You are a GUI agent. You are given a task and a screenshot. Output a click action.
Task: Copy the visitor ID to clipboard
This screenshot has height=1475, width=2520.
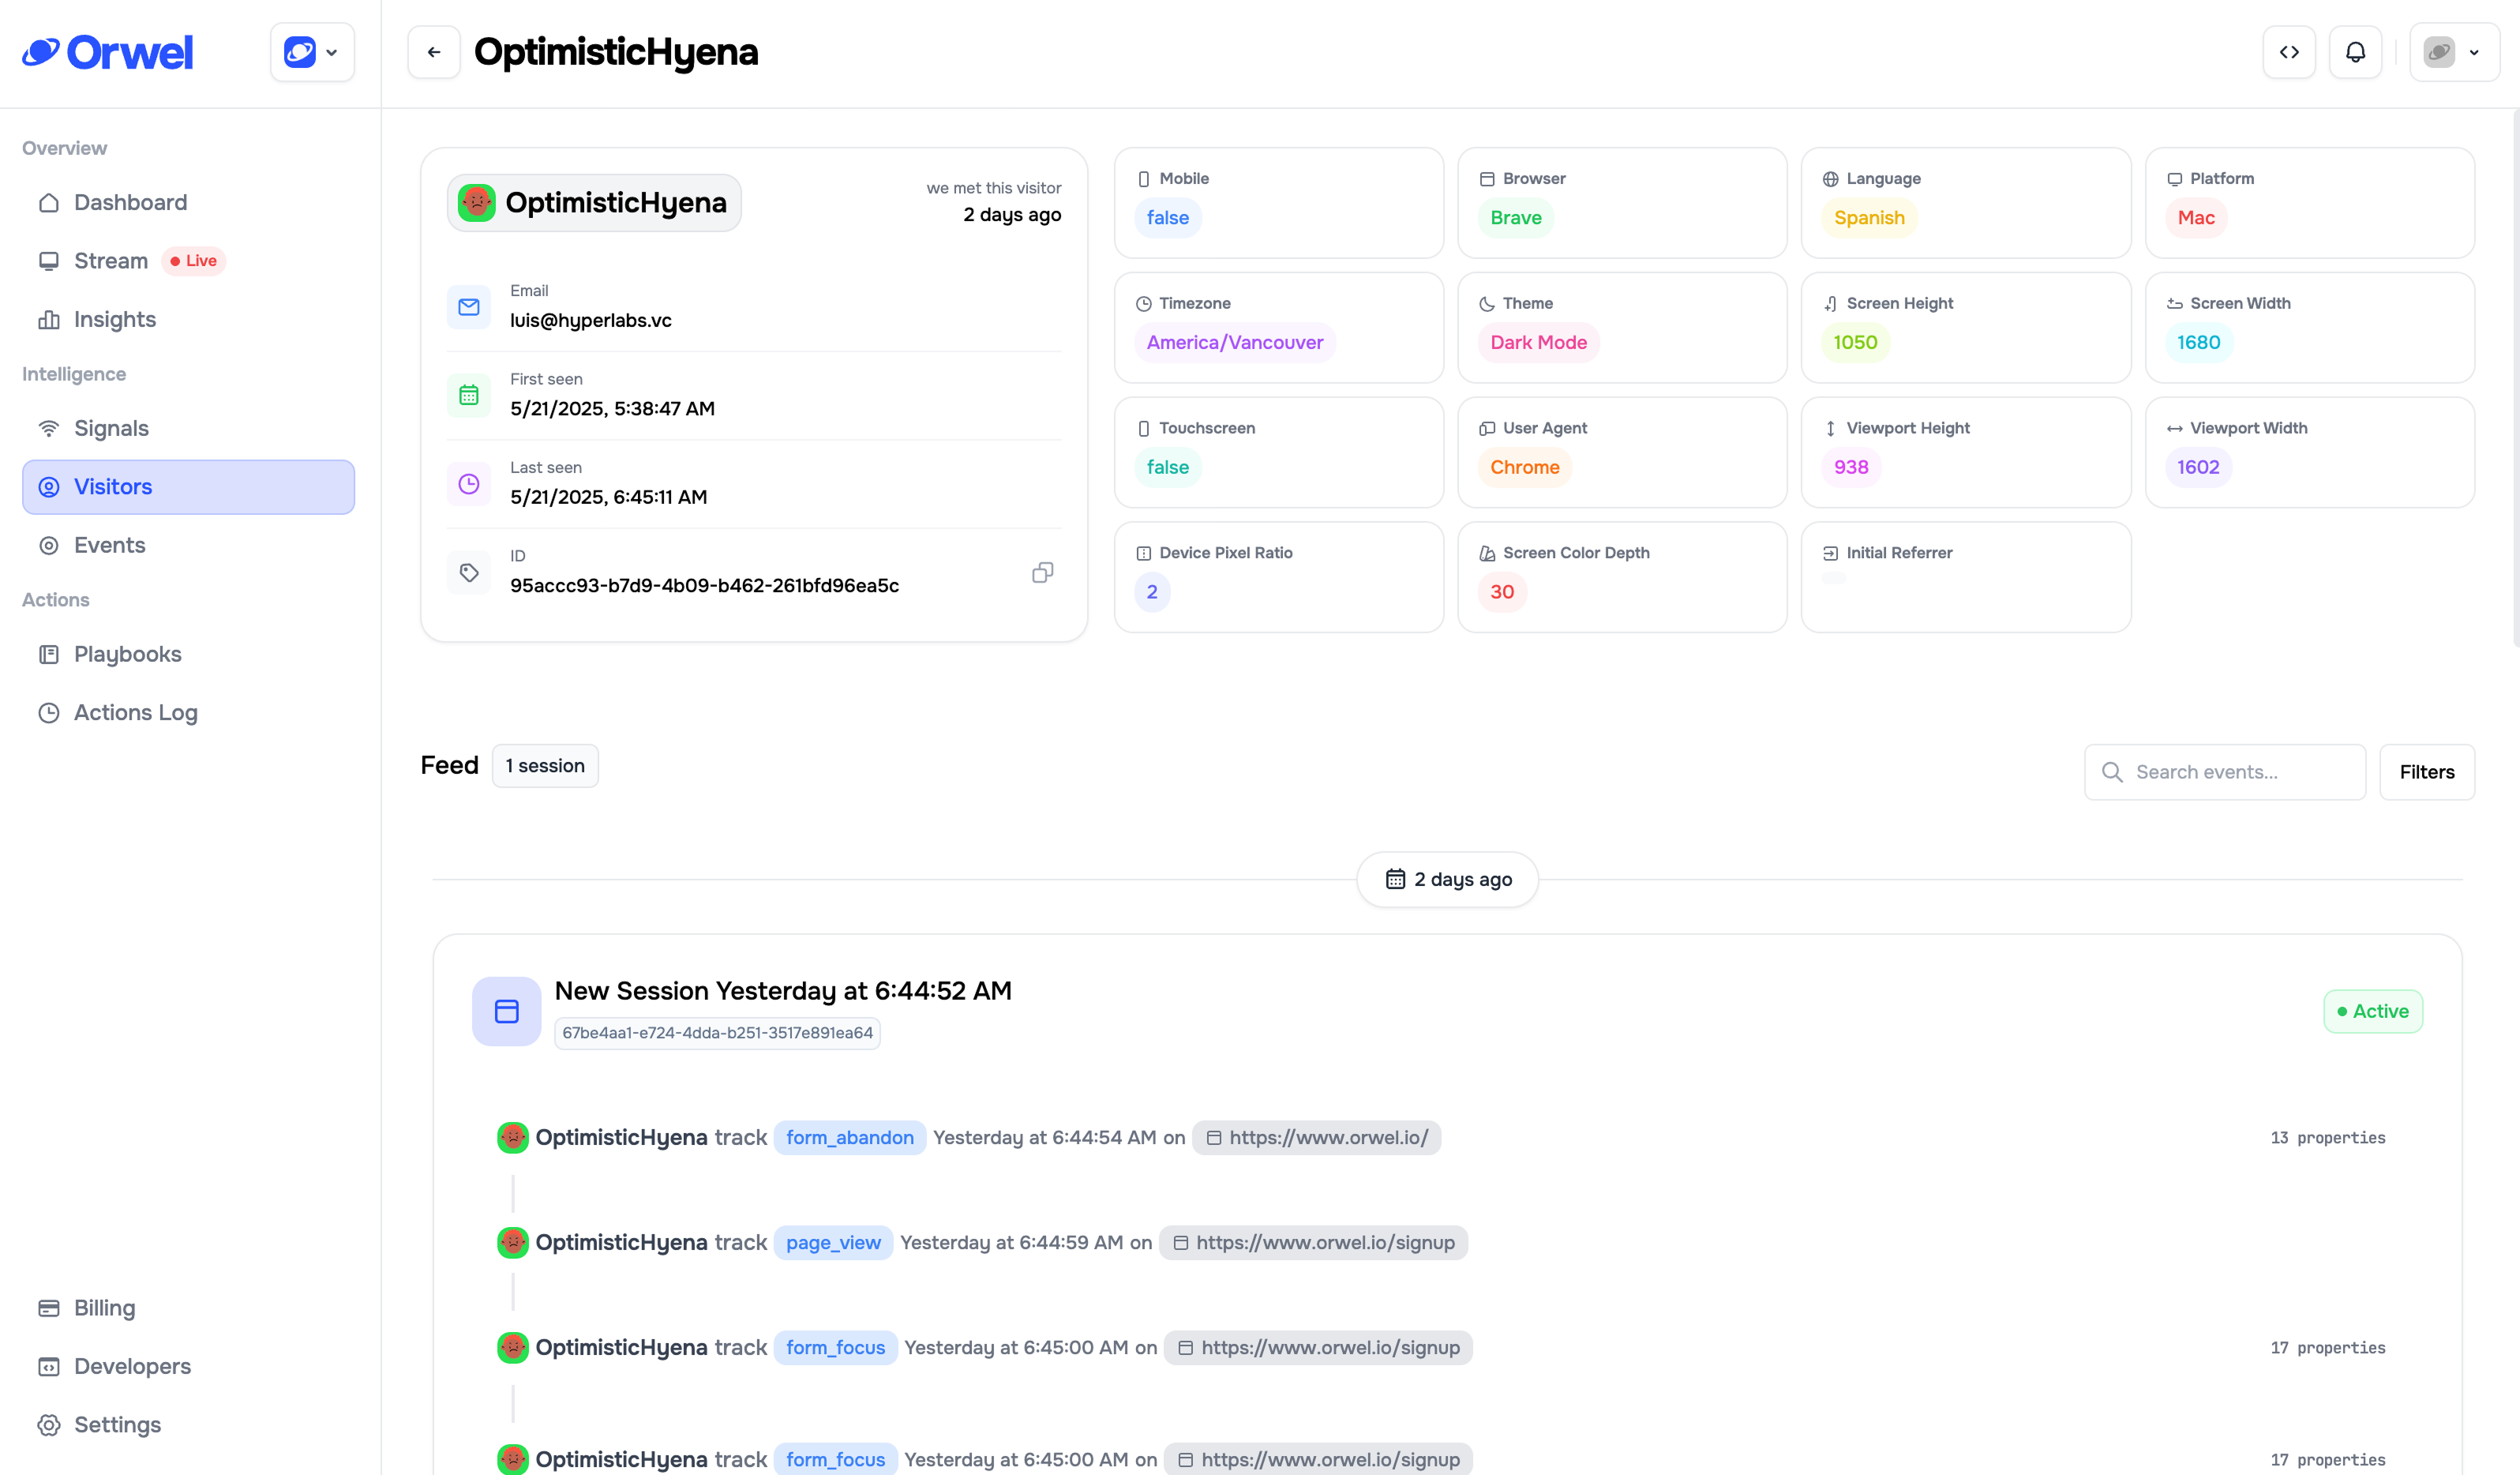coord(1042,572)
